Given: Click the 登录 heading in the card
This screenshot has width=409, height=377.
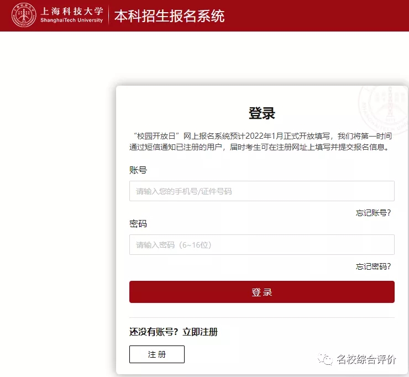Looking at the screenshot, I should [261, 113].
